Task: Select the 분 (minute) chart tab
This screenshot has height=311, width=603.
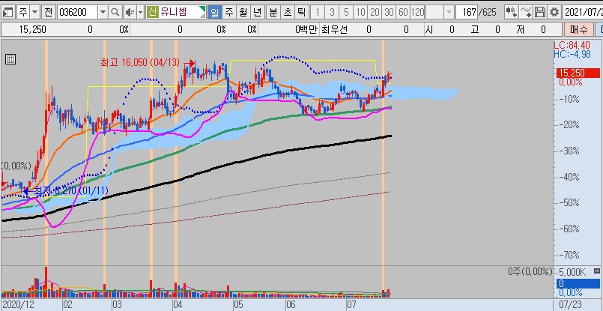Action: [x=273, y=13]
